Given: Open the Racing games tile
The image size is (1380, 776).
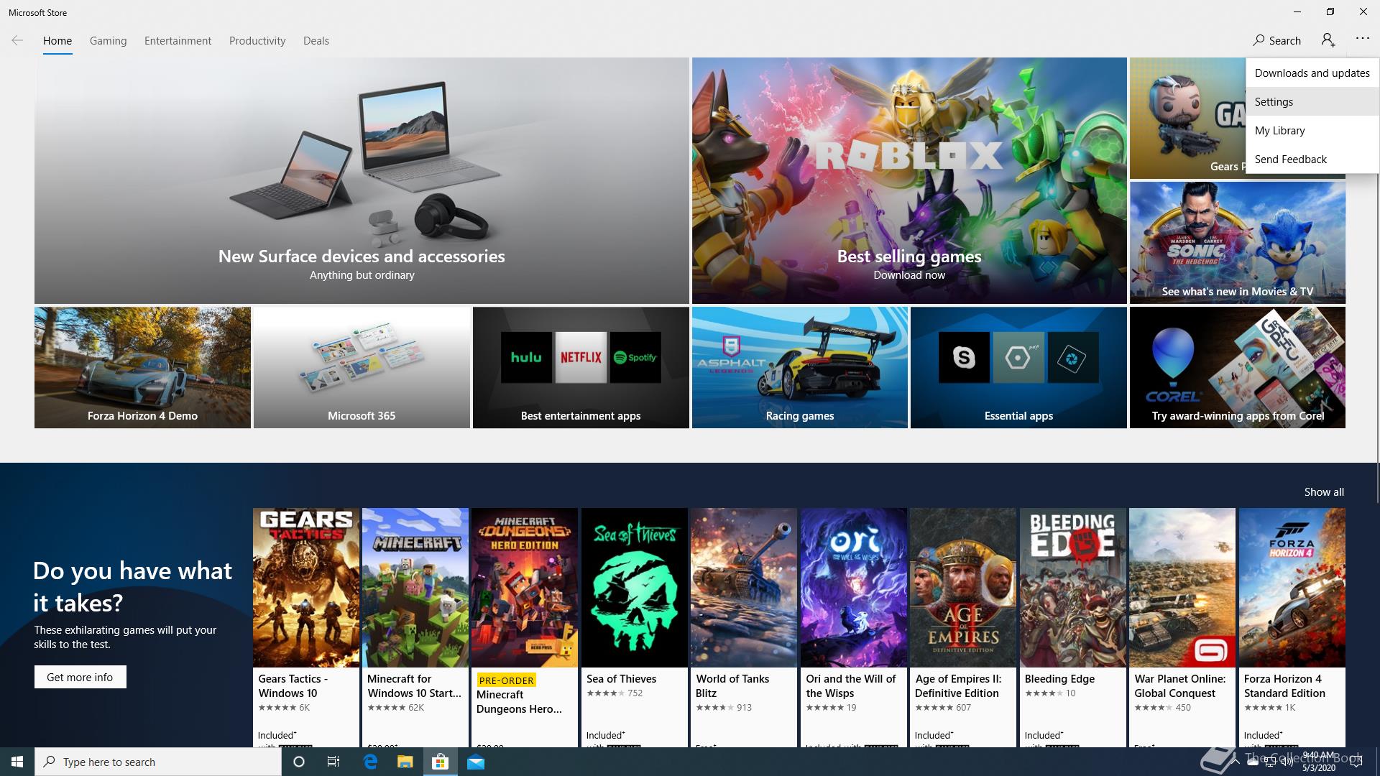Looking at the screenshot, I should pos(800,367).
